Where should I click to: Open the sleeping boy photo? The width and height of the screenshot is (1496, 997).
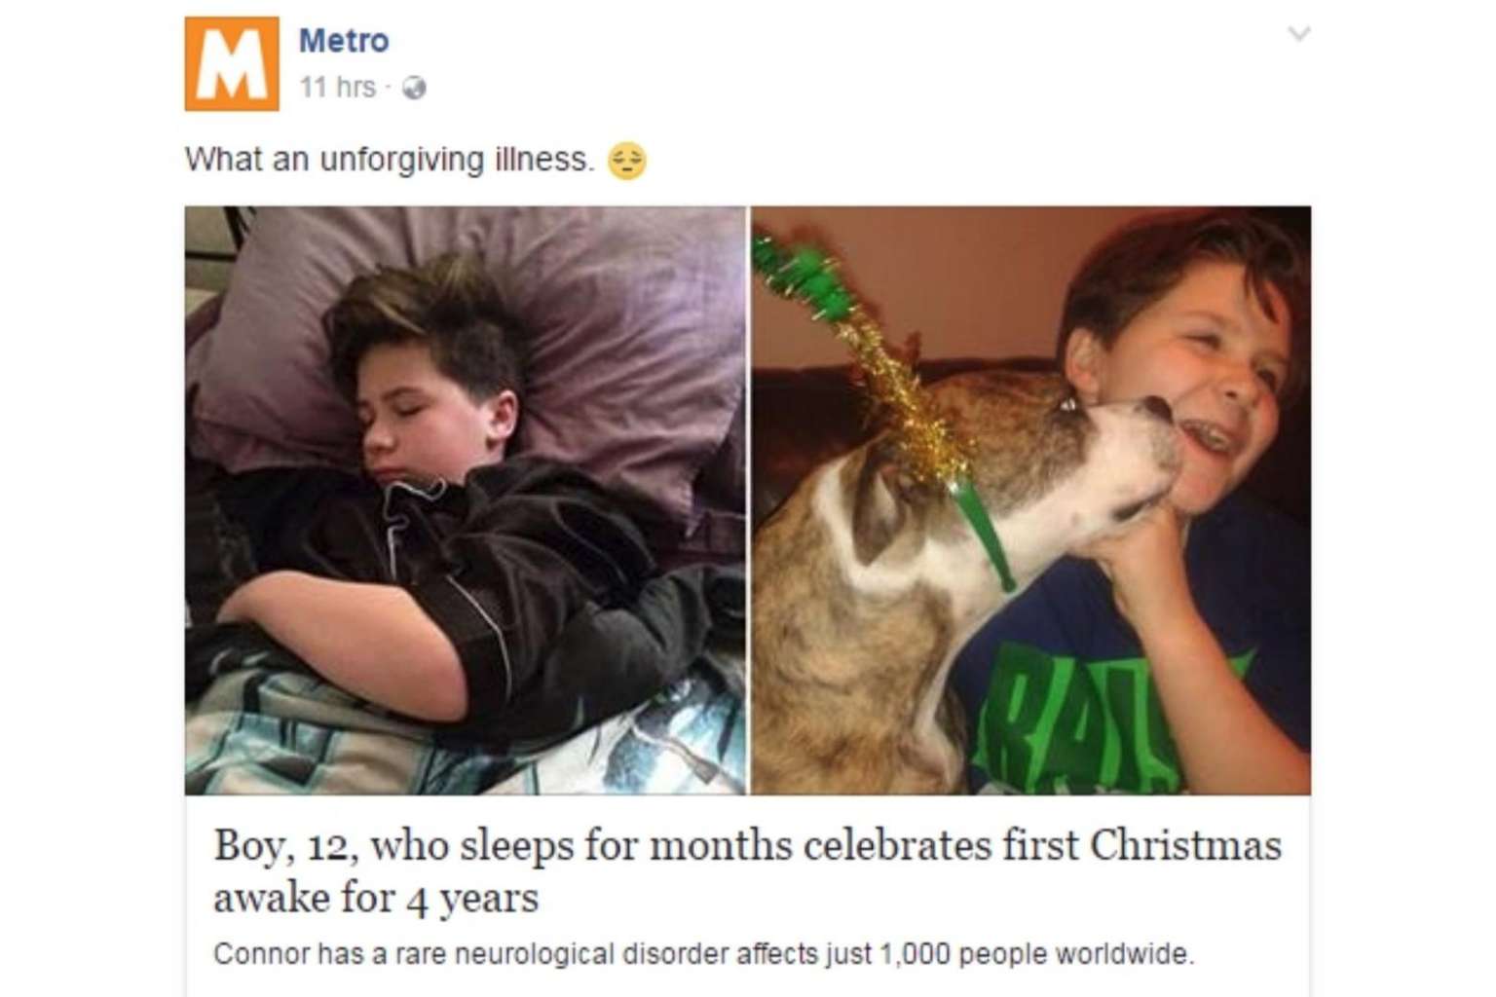[466, 499]
